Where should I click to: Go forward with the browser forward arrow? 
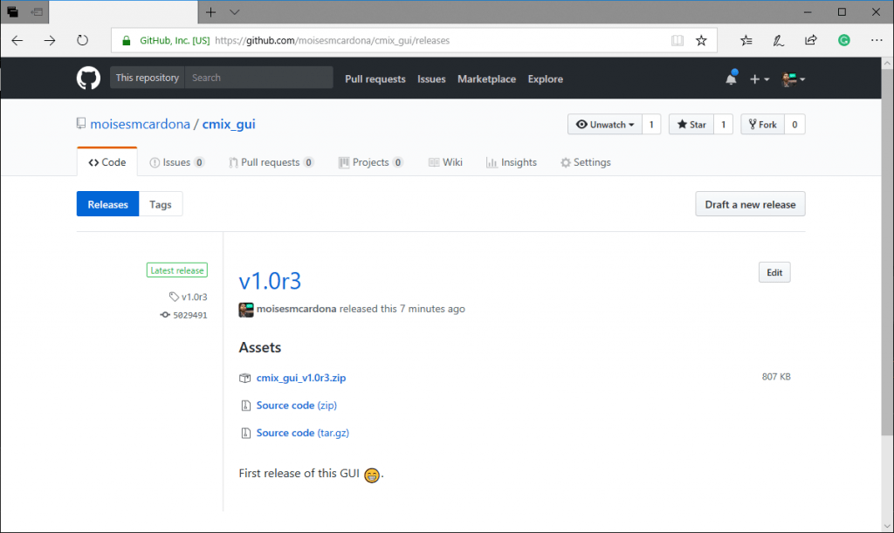point(50,40)
